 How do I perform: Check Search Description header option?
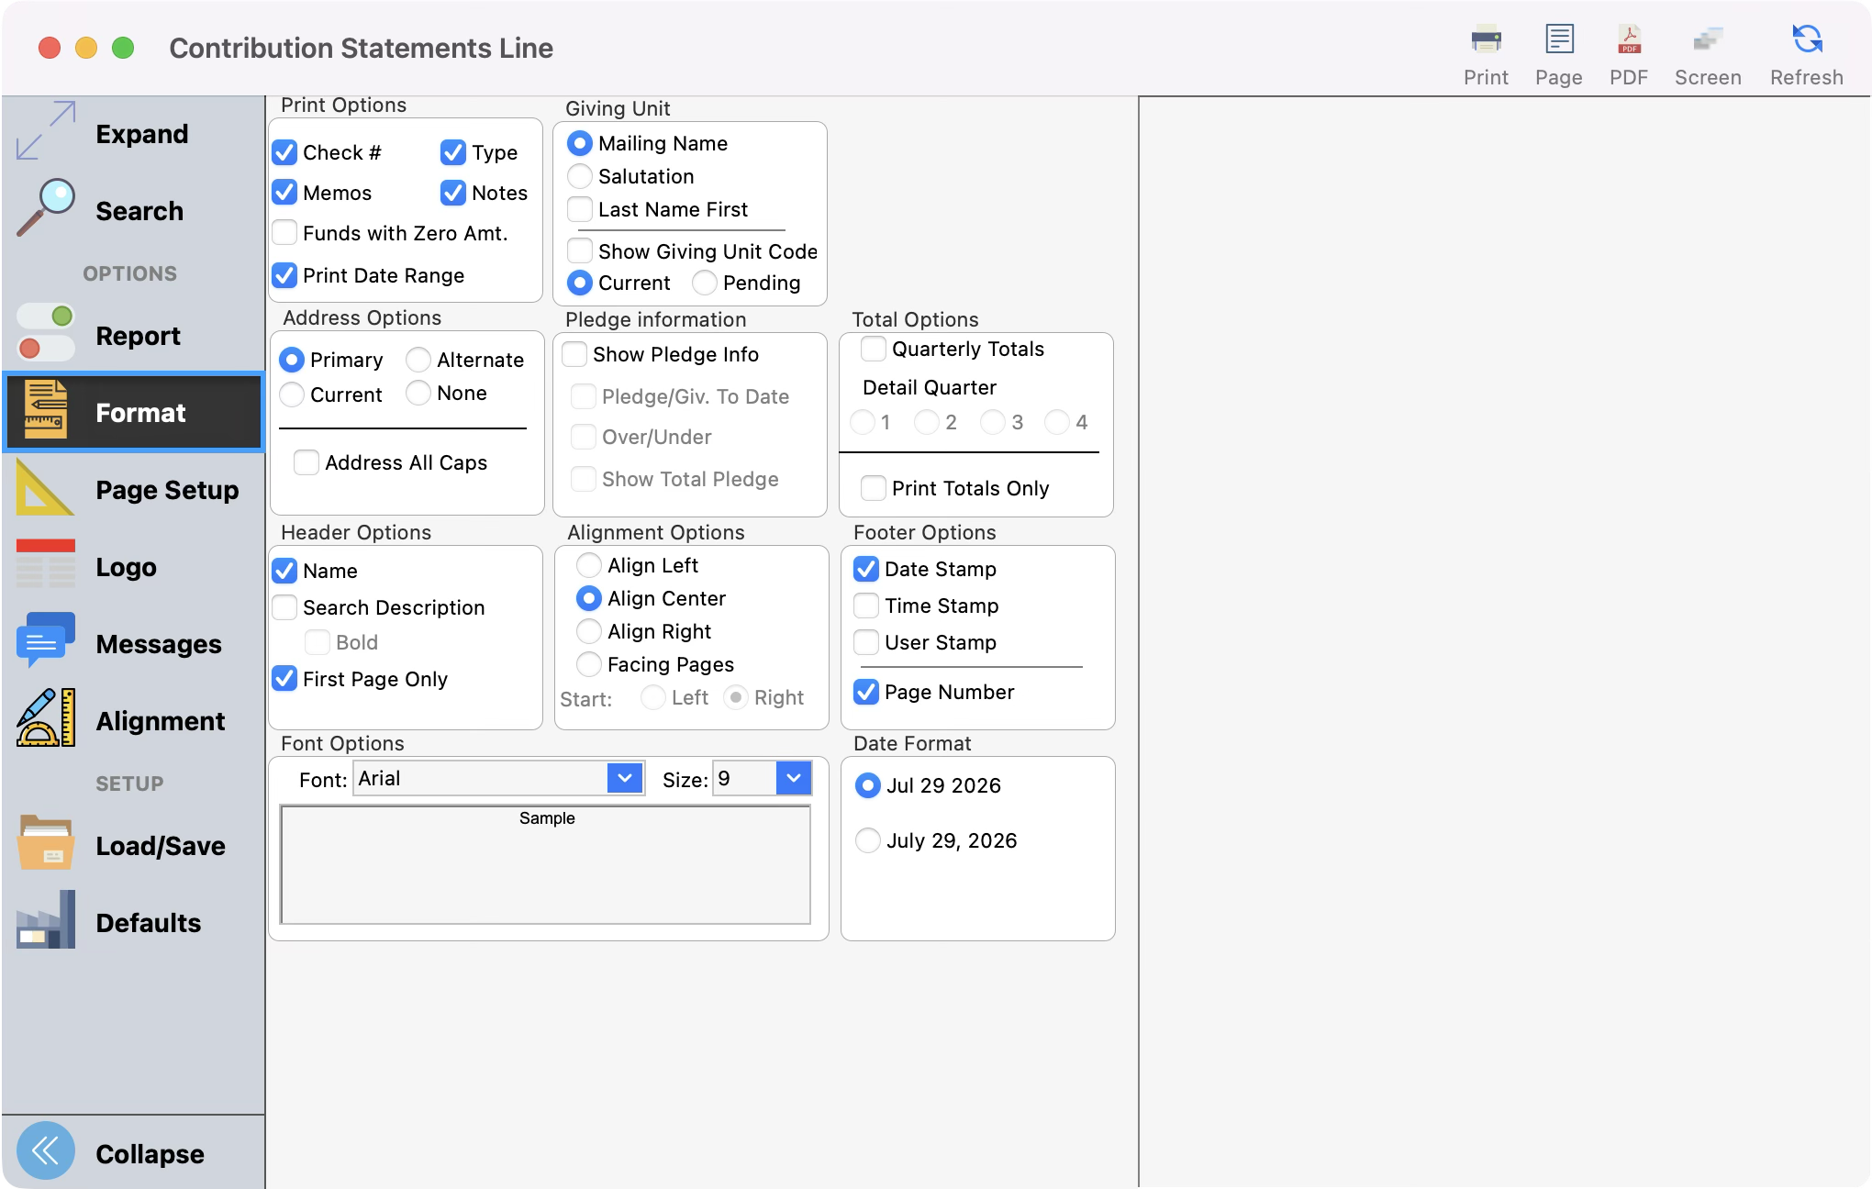(285, 607)
